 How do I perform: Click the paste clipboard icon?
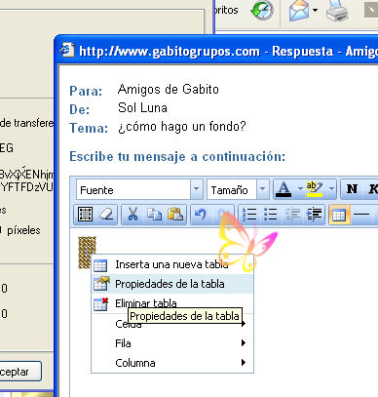tap(175, 215)
